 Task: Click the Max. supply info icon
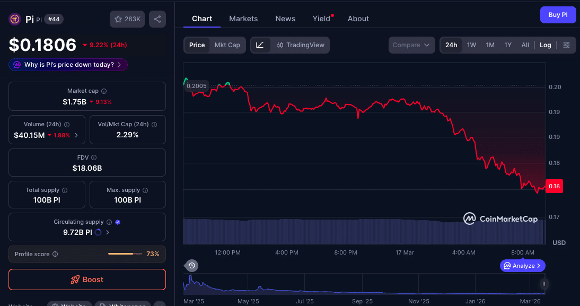145,190
